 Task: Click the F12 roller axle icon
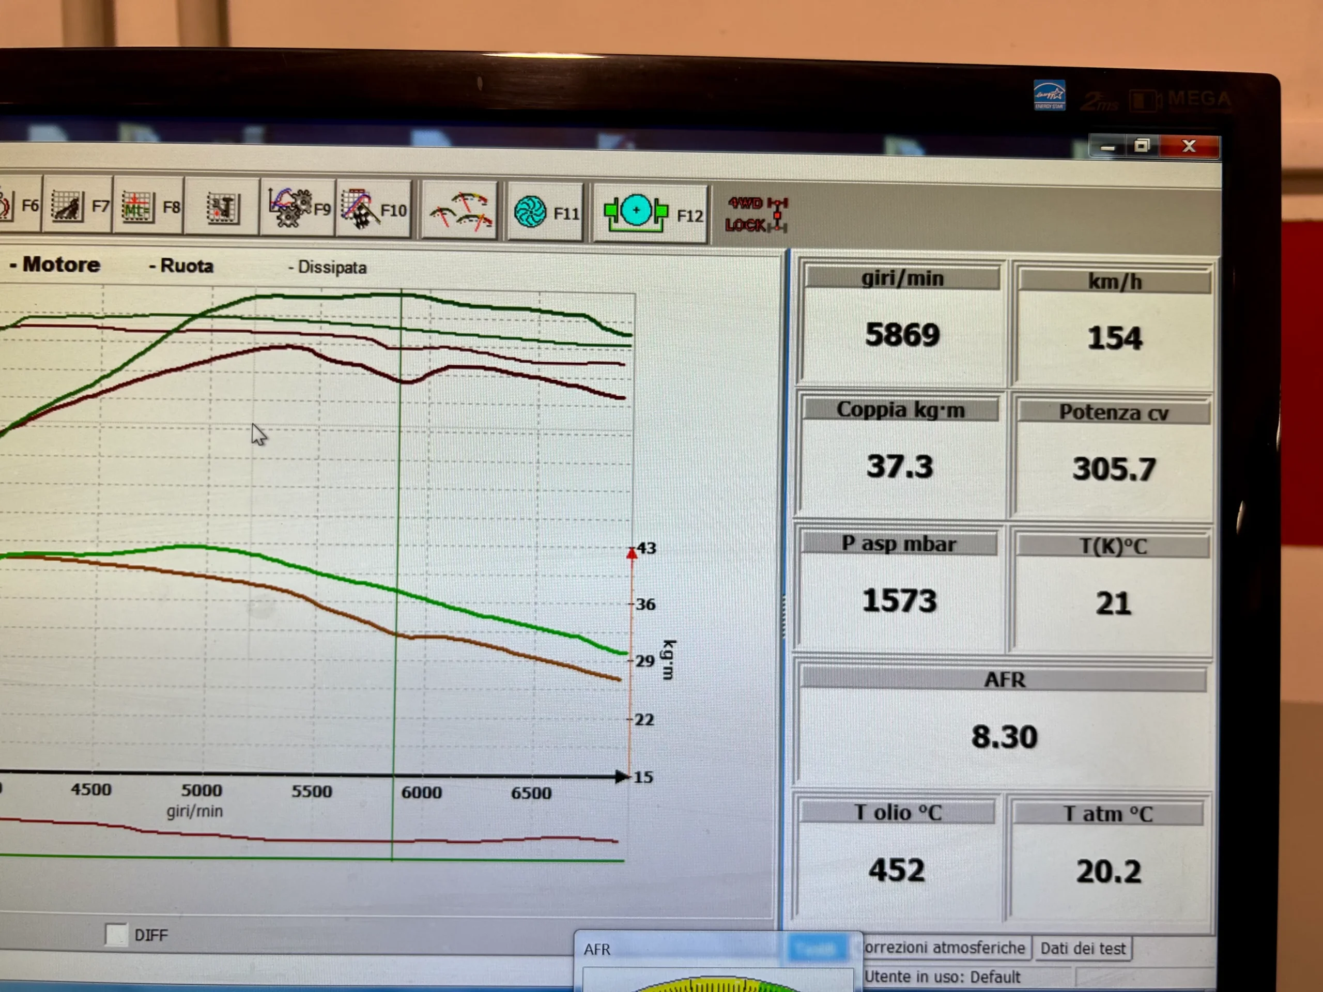[x=651, y=214]
